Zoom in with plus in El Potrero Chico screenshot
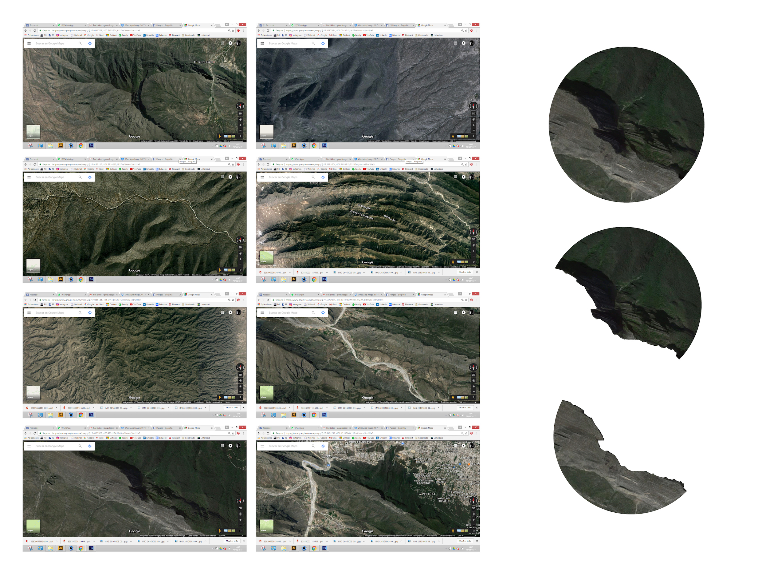Screen dimensions: 762x572 241,125
